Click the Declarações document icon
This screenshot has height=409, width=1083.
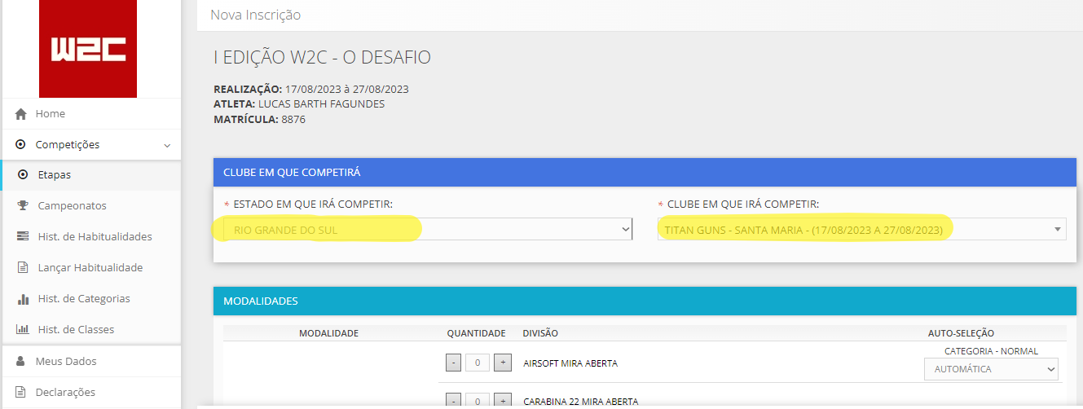click(x=21, y=392)
